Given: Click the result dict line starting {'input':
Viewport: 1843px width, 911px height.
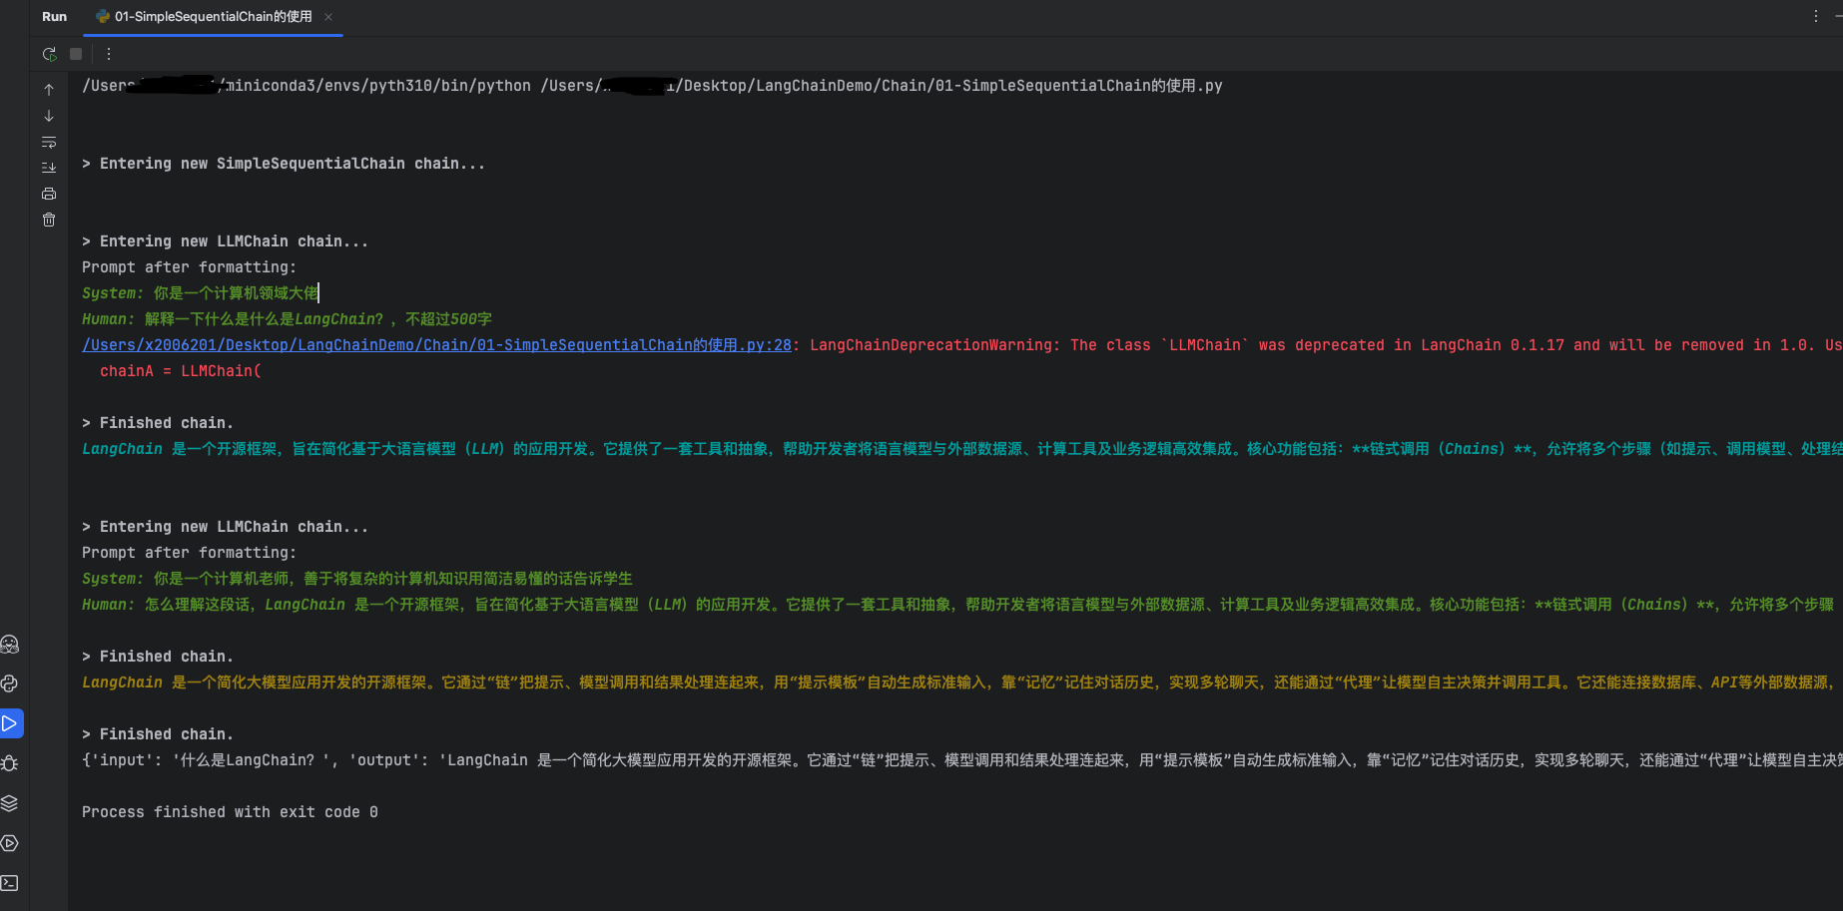Looking at the screenshot, I should 962,760.
